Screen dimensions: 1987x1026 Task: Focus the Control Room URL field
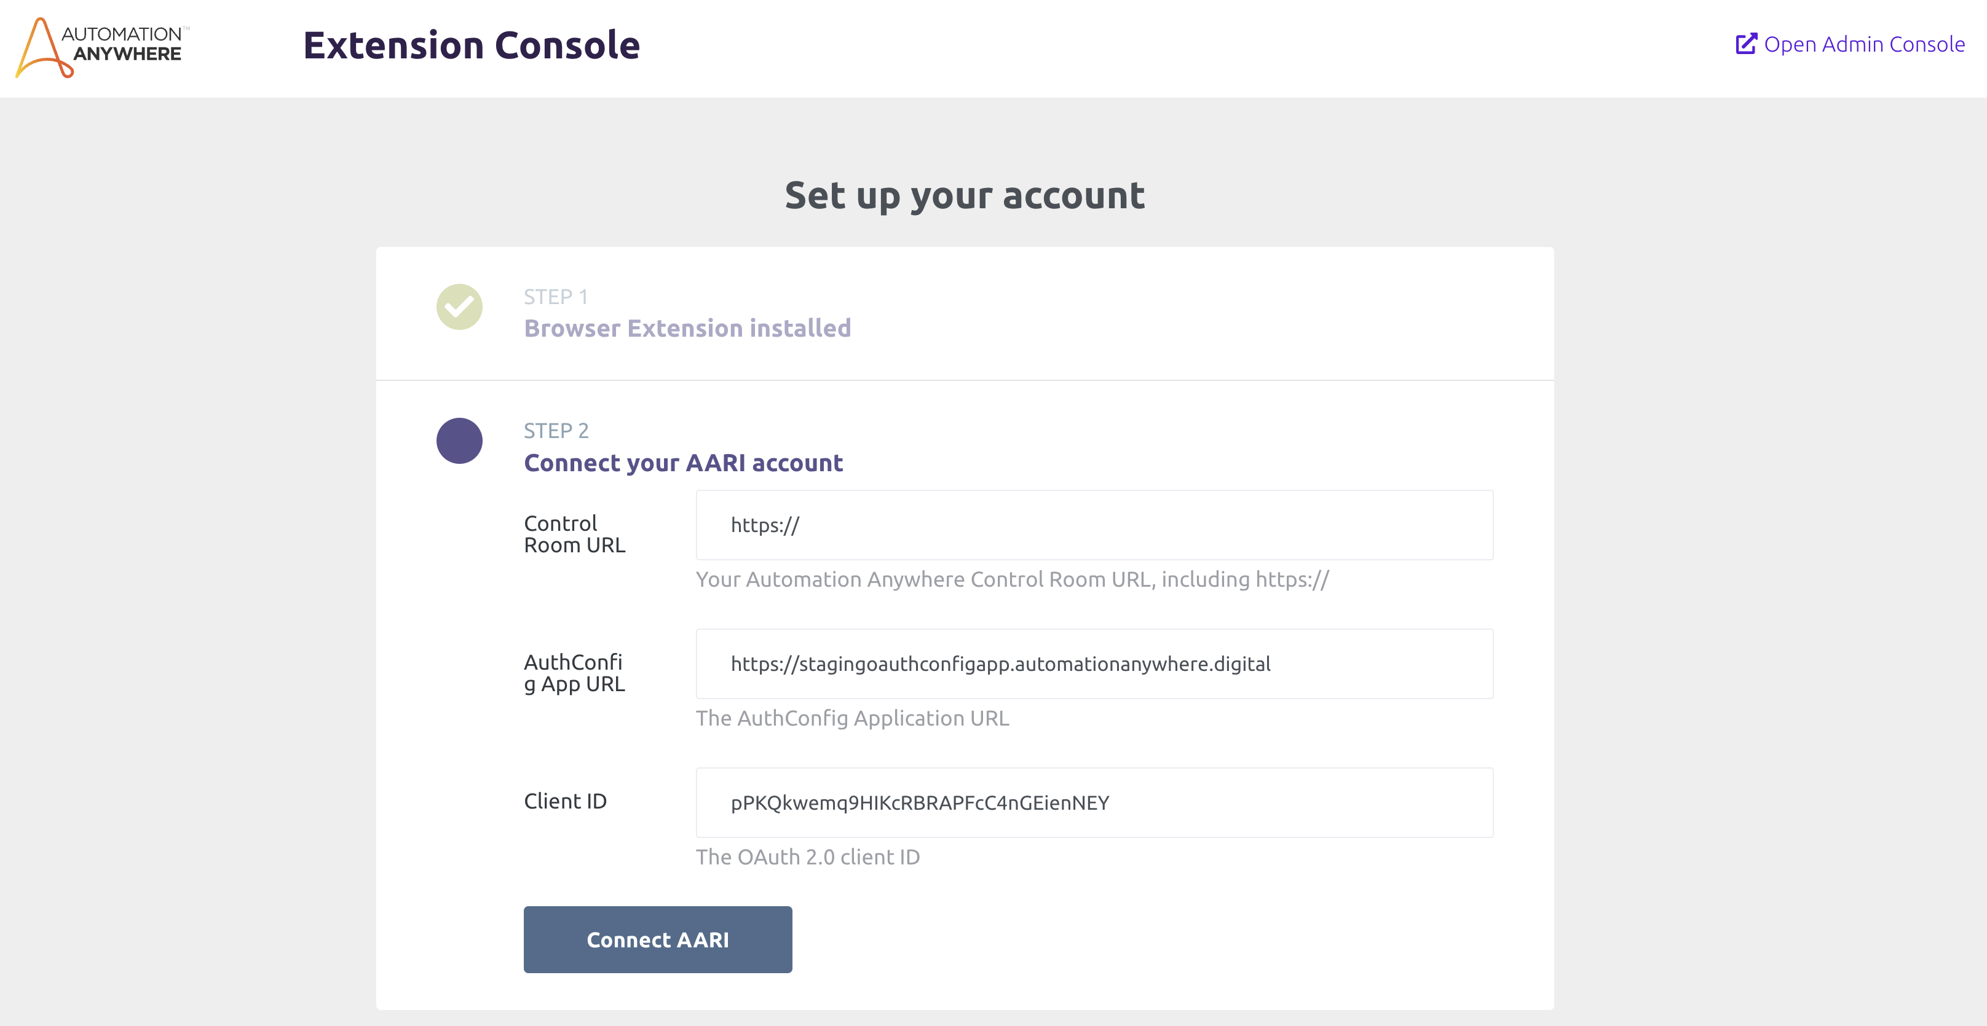pos(1094,525)
